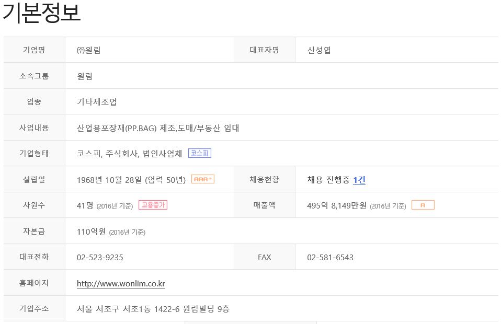The image size is (501, 324).
Task: Click the phone number 02-523-9235
Action: (x=100, y=257)
